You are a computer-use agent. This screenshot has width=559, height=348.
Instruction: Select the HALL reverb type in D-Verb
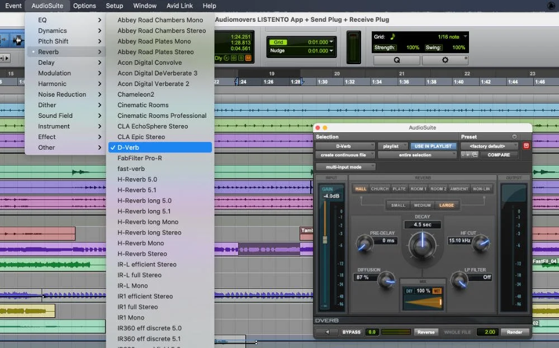(361, 189)
